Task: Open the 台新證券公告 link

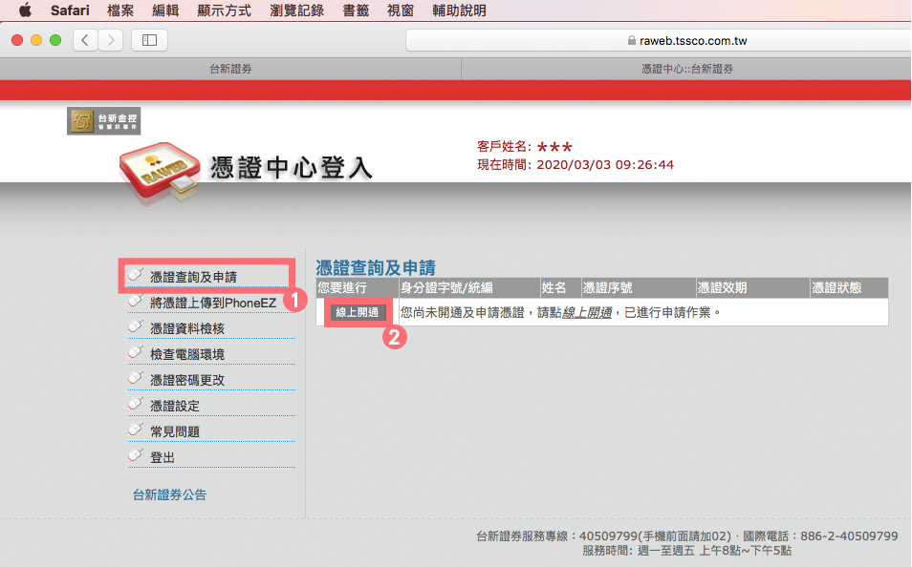Action: click(x=169, y=495)
